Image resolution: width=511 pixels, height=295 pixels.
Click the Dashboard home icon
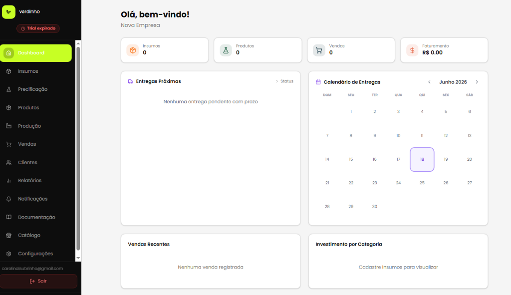coord(9,53)
